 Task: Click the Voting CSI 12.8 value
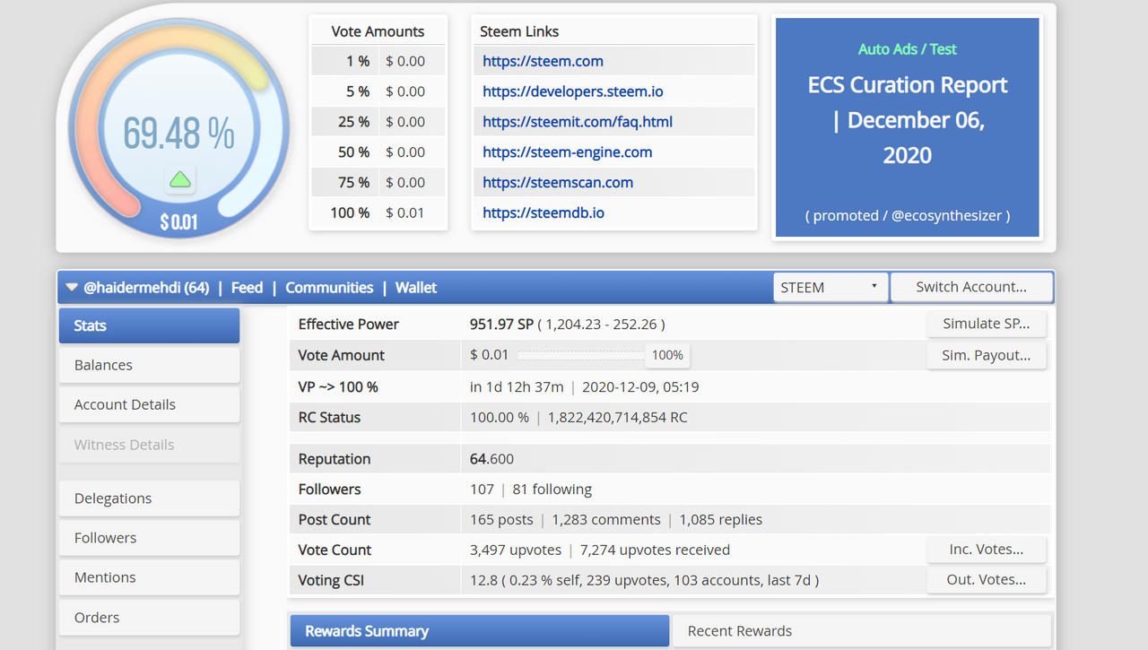(483, 580)
